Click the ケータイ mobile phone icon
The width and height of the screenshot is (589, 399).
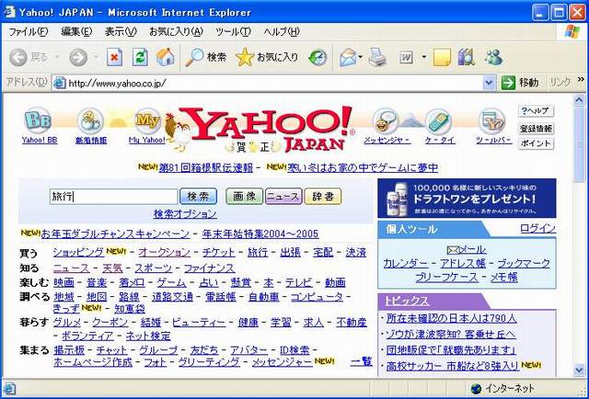[x=439, y=120]
